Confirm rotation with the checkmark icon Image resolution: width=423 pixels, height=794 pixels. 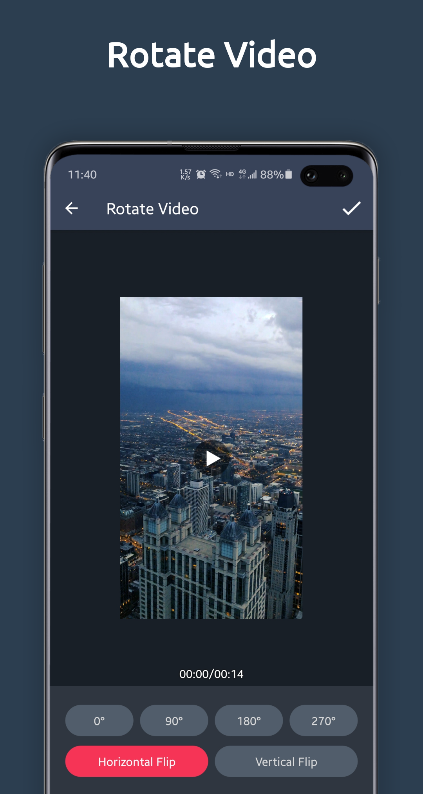click(x=351, y=209)
